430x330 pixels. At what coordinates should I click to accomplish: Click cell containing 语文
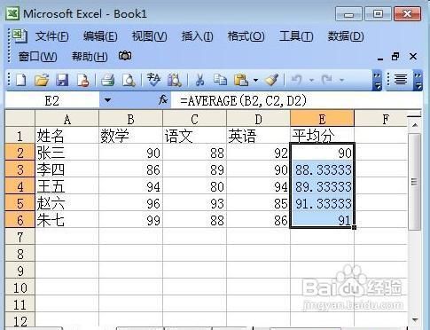click(x=195, y=136)
